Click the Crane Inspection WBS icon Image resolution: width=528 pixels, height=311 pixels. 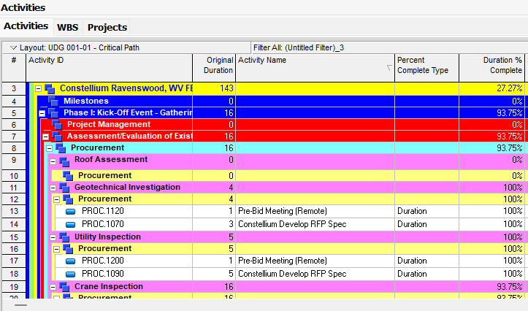[64, 287]
